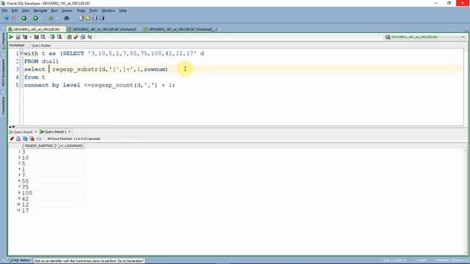Click the blue Back arrow icon
This screenshot has height=264, width=470.
point(6,18)
